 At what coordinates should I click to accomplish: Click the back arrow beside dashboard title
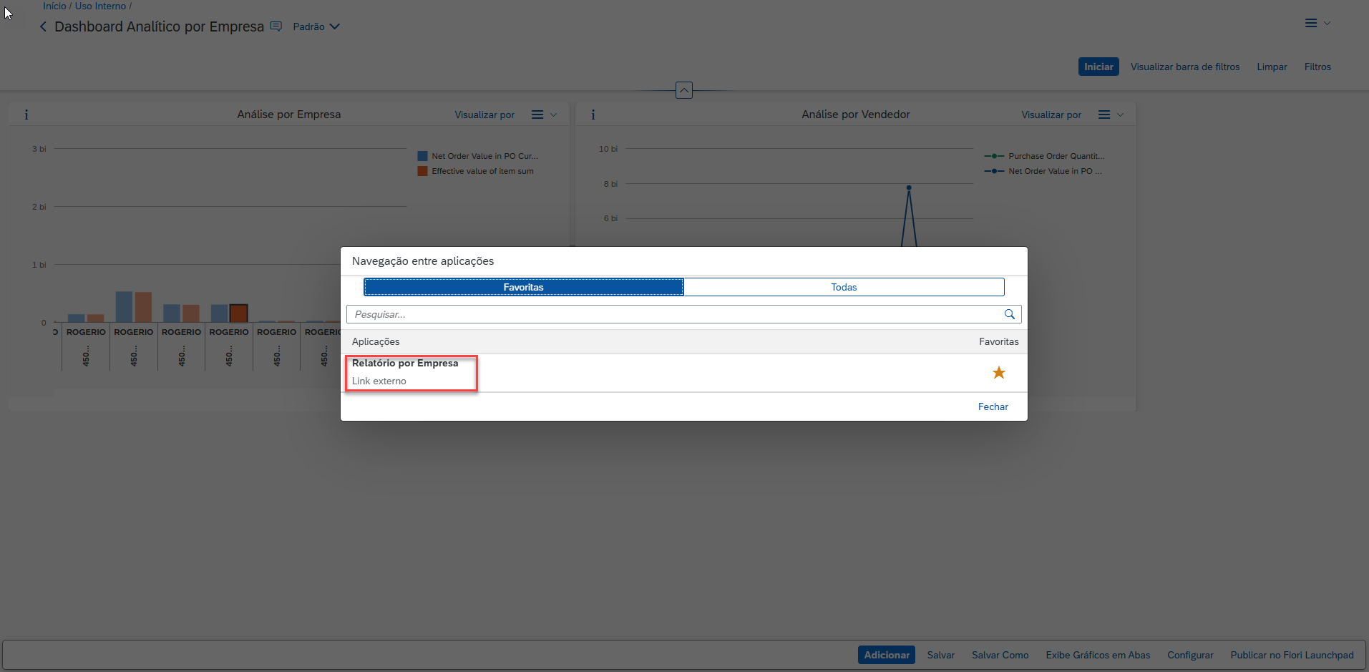[x=43, y=26]
